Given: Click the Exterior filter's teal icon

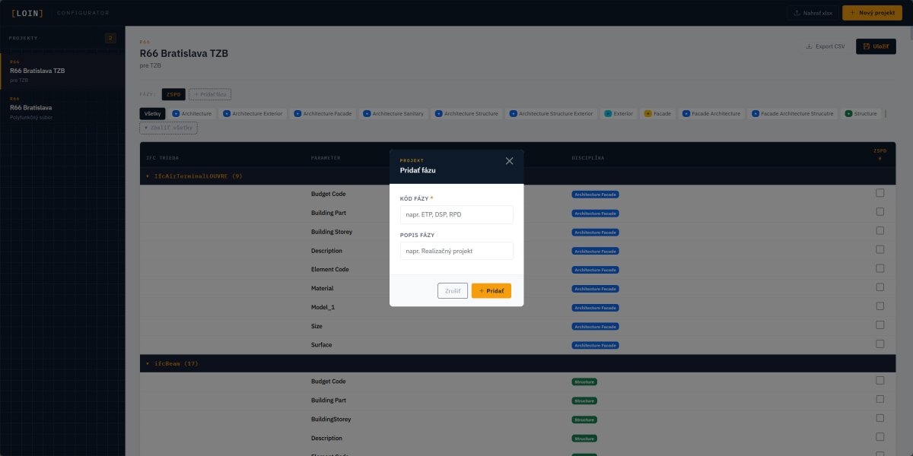Looking at the screenshot, I should coord(608,113).
